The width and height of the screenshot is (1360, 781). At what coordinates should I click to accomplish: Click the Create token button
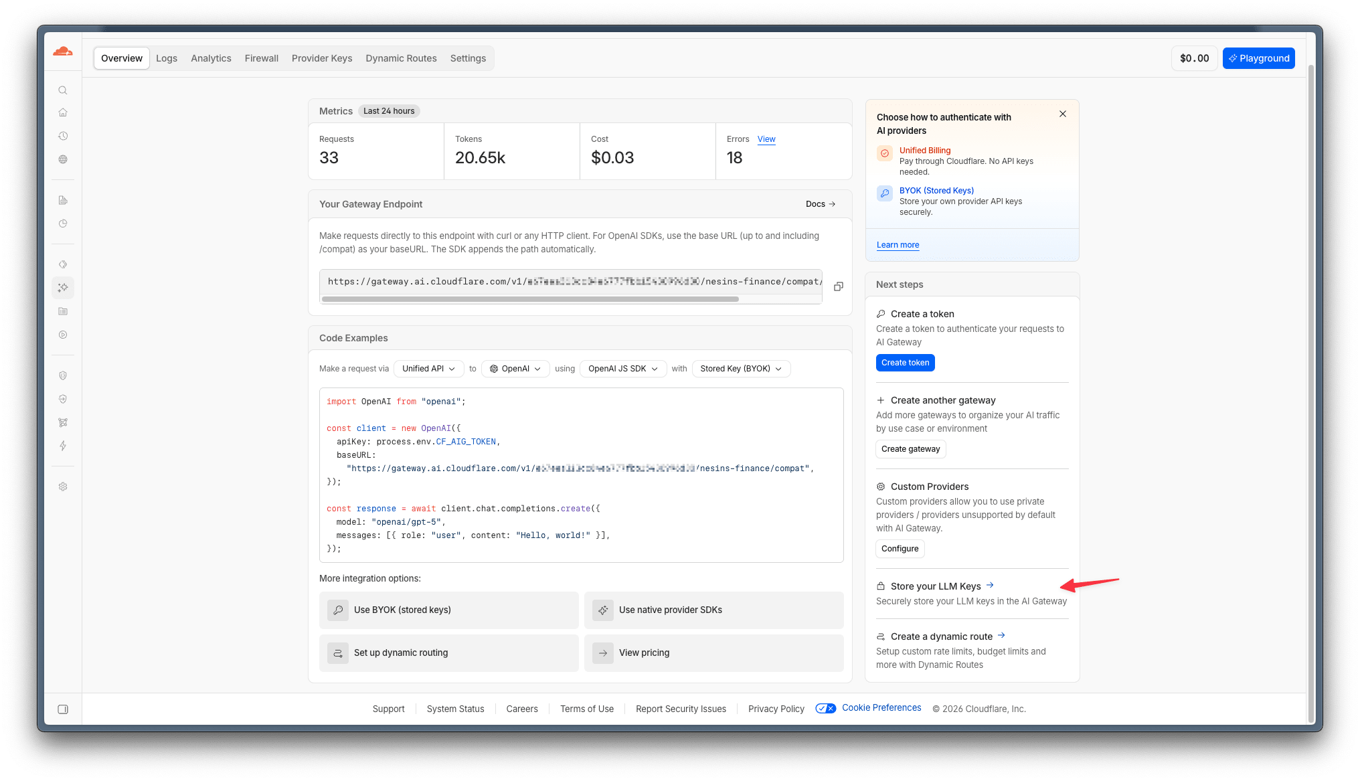[x=905, y=363]
